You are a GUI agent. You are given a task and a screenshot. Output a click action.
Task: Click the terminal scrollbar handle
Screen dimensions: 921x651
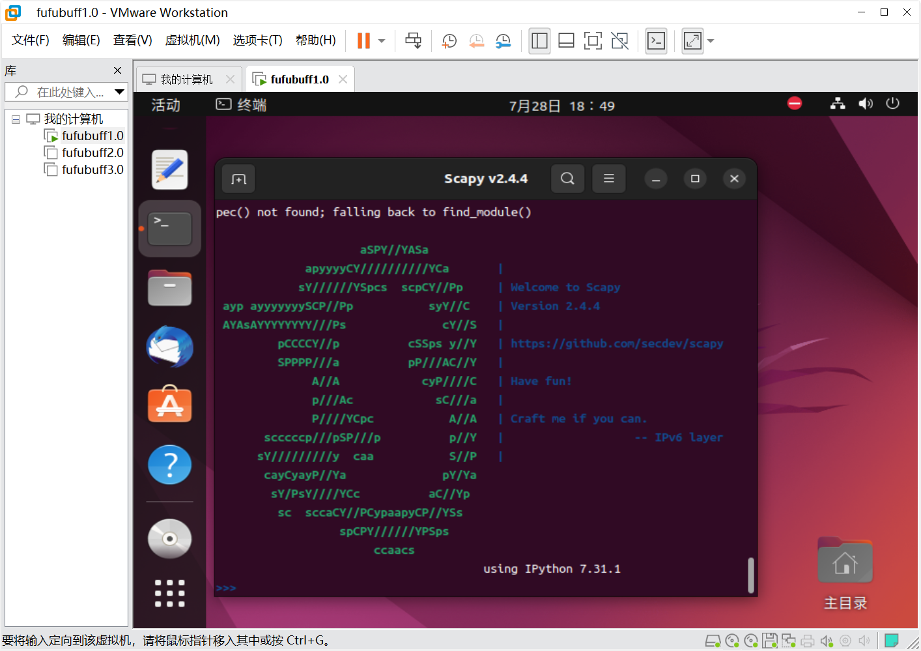[751, 575]
